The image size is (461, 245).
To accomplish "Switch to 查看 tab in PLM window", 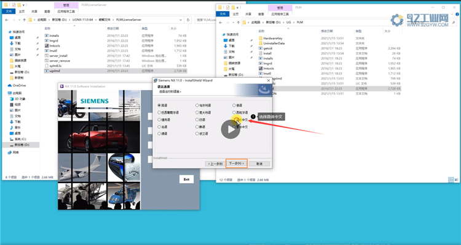I will click(261, 14).
